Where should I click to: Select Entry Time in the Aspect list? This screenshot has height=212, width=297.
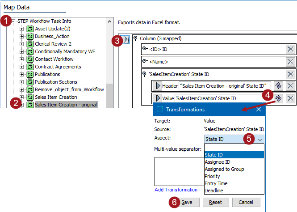click(x=234, y=183)
